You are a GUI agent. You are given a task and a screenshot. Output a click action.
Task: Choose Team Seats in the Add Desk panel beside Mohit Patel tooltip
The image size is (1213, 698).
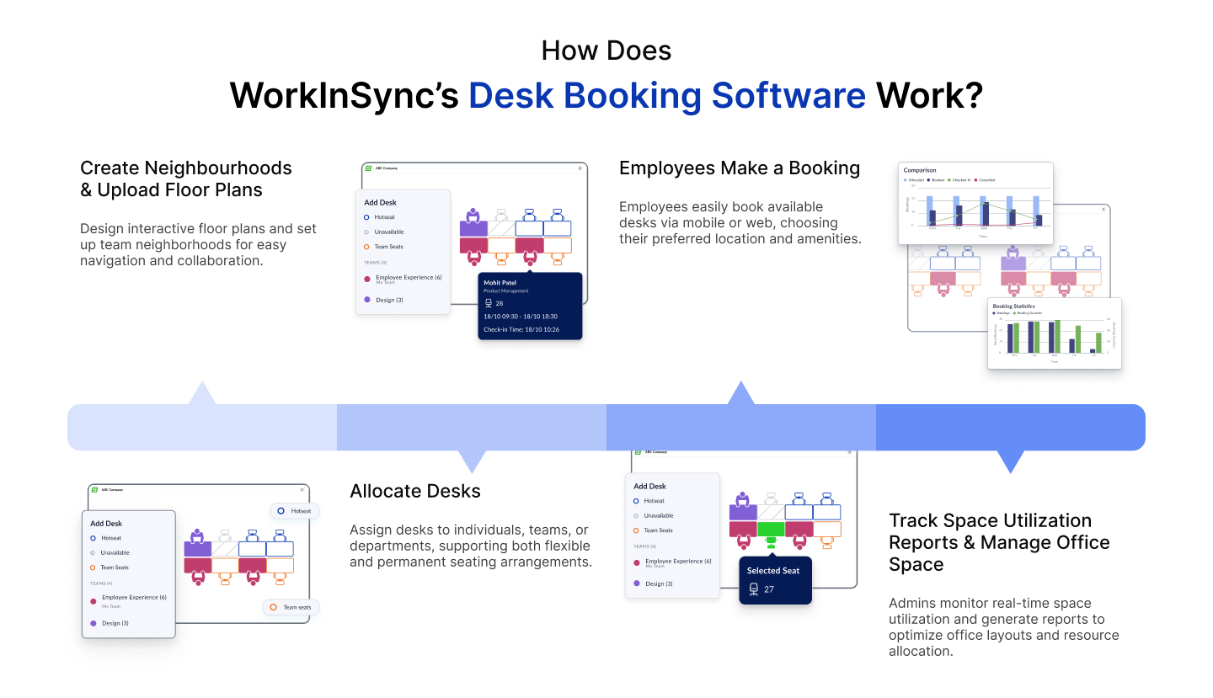383,247
